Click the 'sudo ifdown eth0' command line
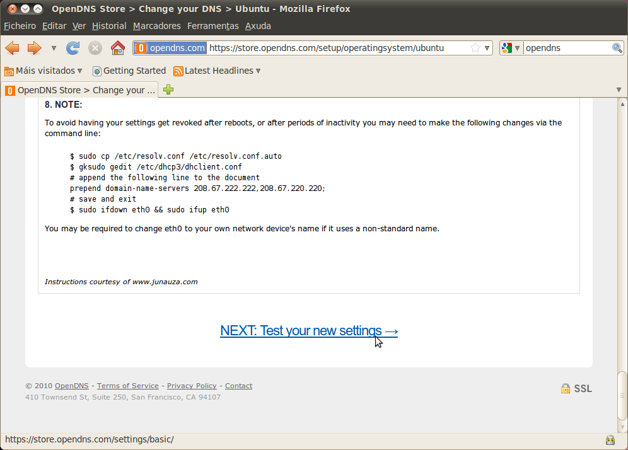The image size is (628, 450). pyautogui.click(x=149, y=210)
